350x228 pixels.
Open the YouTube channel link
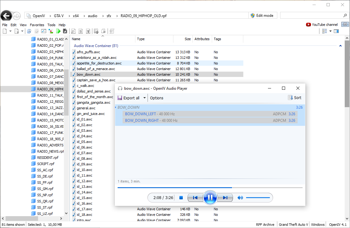[x=322, y=25]
